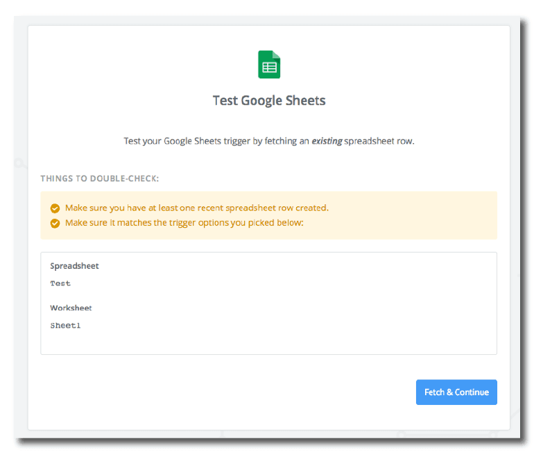Image resolution: width=534 pixels, height=457 pixels.
Task: Select the "Worksheet" field label
Action: pyautogui.click(x=71, y=308)
